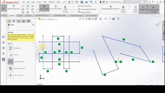This screenshot has width=165, height=93.
Task: Select the Trim away inside option
Action: click(11, 62)
